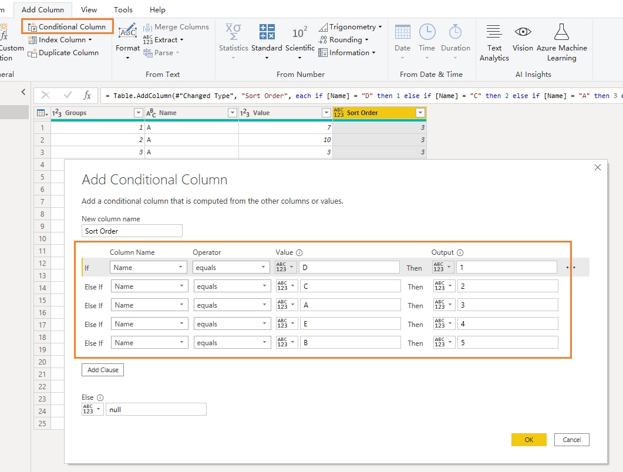Open the Format text menu
623x472 pixels.
(127, 41)
